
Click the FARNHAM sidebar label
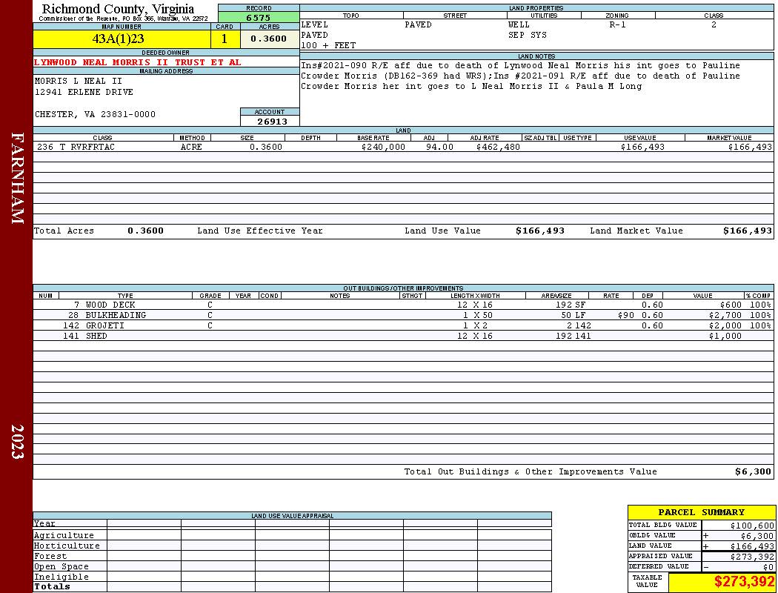pyautogui.click(x=17, y=178)
